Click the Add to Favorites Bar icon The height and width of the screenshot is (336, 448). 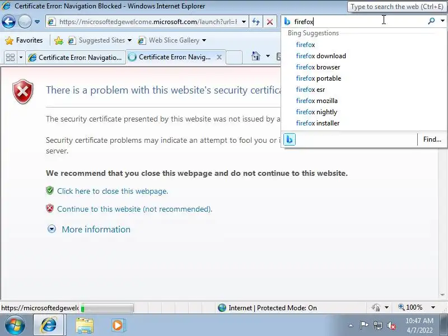(x=59, y=40)
